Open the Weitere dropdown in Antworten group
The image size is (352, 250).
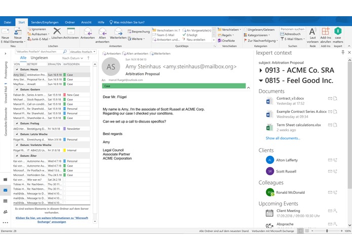(x=136, y=39)
